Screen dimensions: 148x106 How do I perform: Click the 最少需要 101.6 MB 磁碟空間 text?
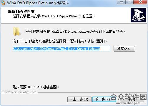coord(36,87)
